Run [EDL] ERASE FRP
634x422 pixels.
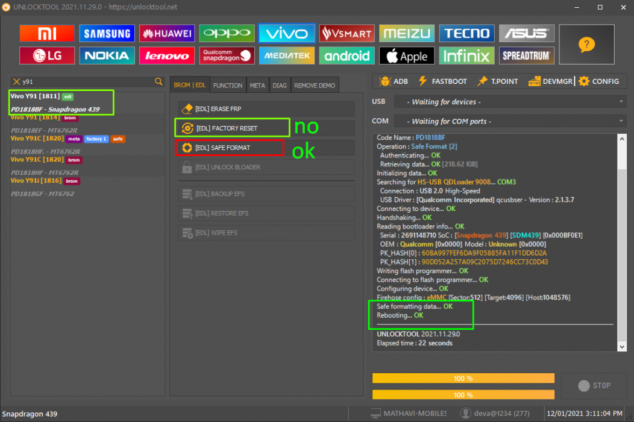(x=266, y=109)
